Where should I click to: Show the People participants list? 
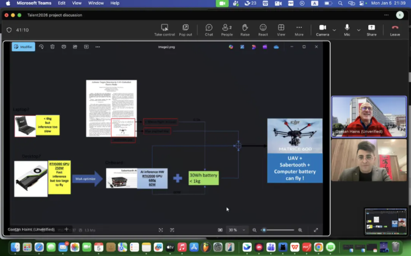tap(227, 30)
